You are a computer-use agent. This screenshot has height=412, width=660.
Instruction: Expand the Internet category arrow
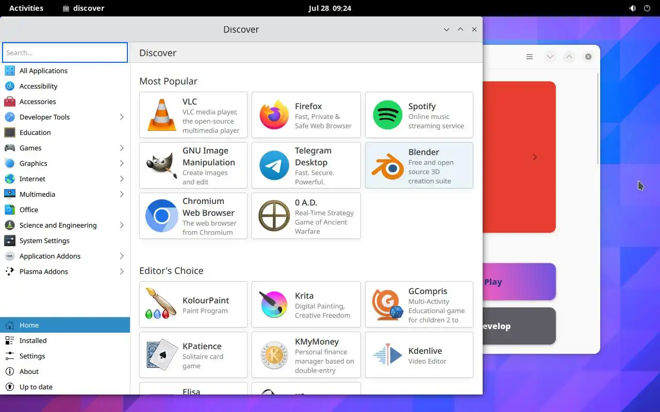tap(122, 179)
